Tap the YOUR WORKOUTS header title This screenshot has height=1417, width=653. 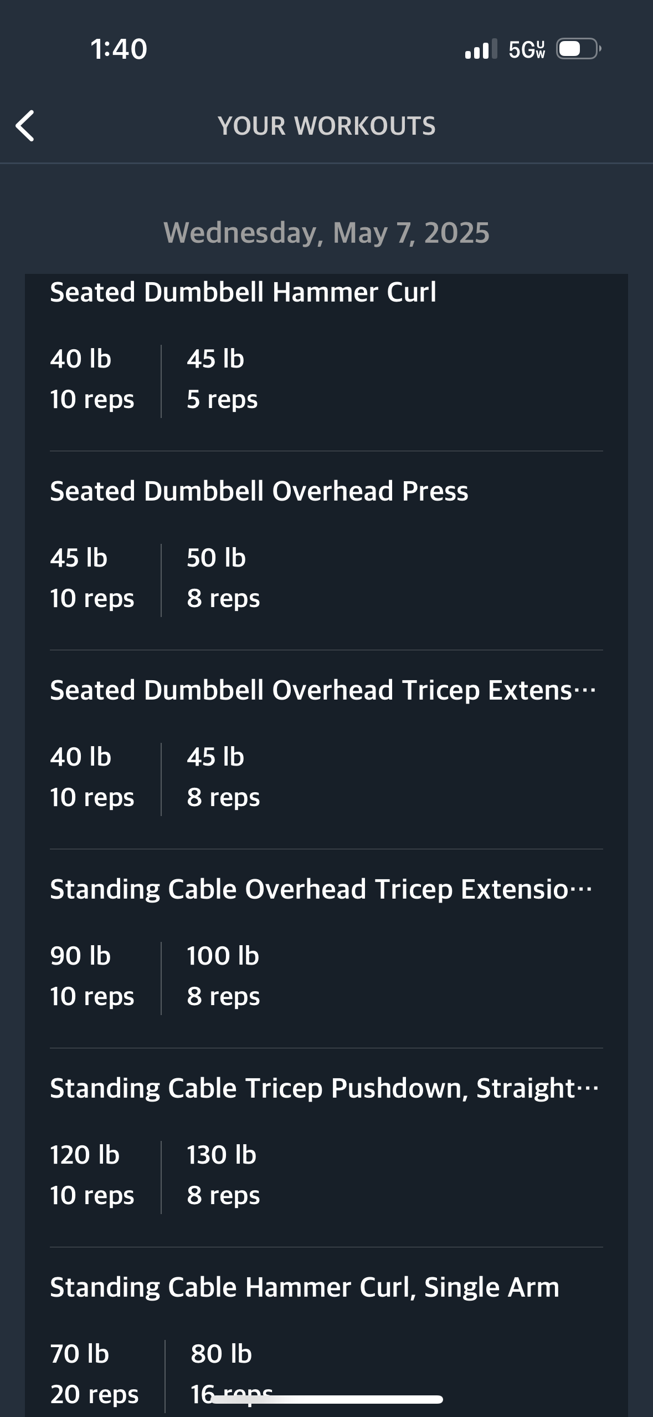[326, 126]
